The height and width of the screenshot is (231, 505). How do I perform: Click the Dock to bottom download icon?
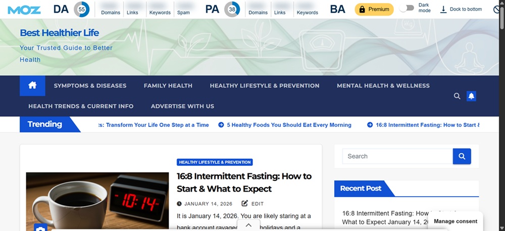(x=443, y=9)
